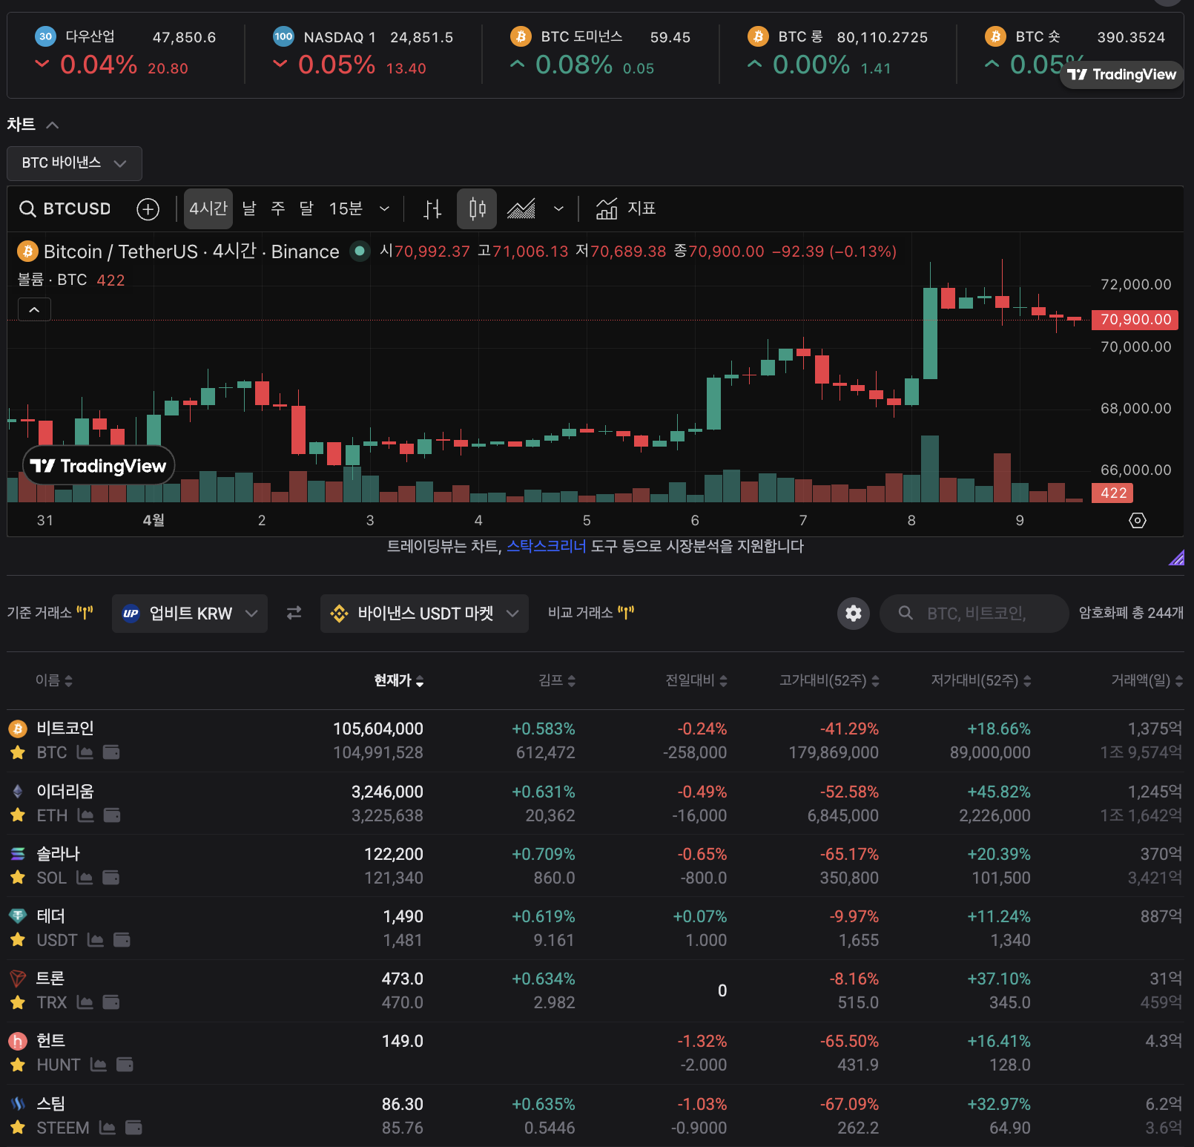
Task: Select the 15분 interval
Action: click(x=346, y=209)
